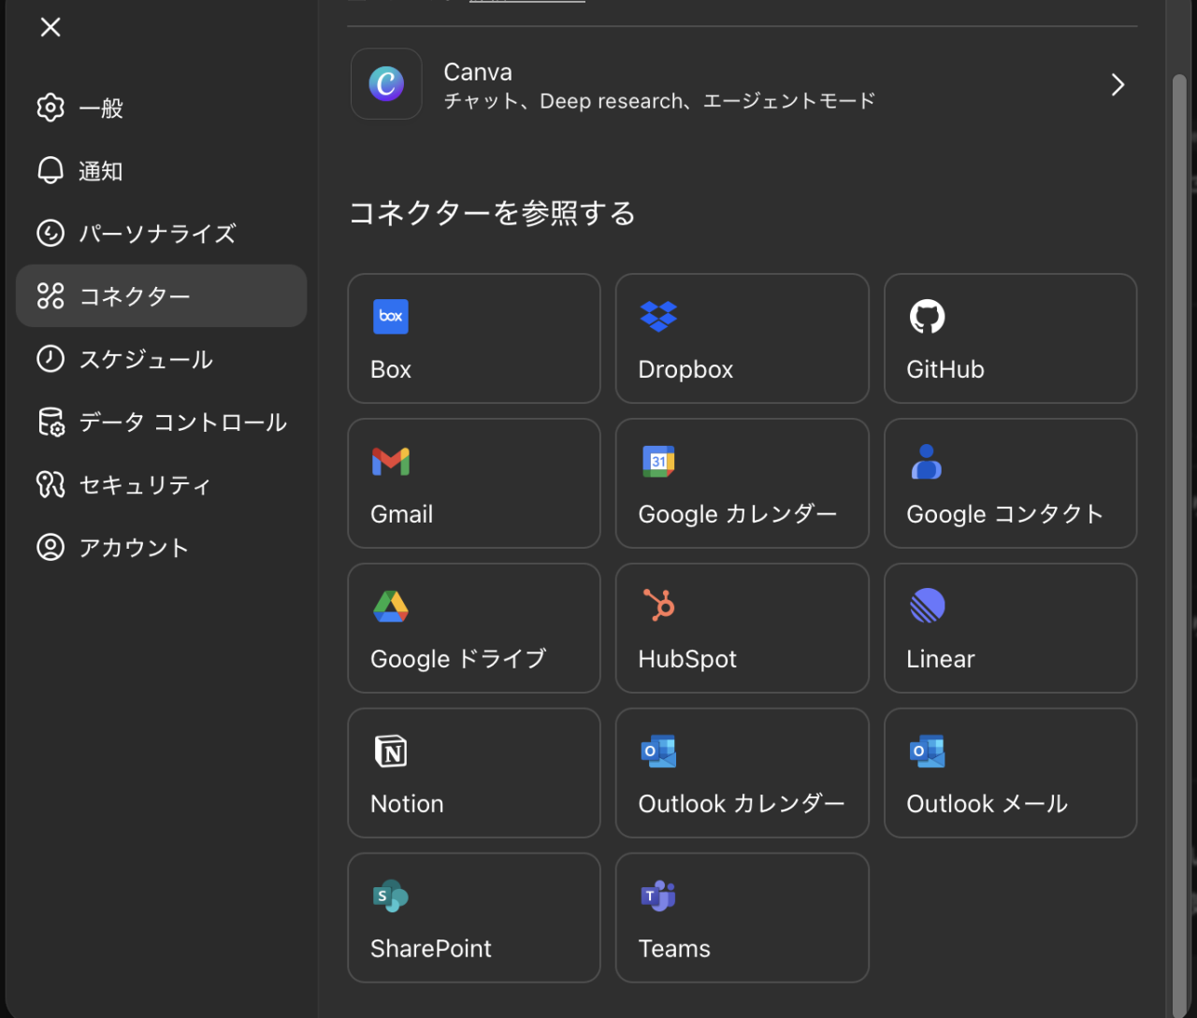The height and width of the screenshot is (1018, 1197).
Task: Go to the パーソナライズ settings
Action: pos(162,233)
